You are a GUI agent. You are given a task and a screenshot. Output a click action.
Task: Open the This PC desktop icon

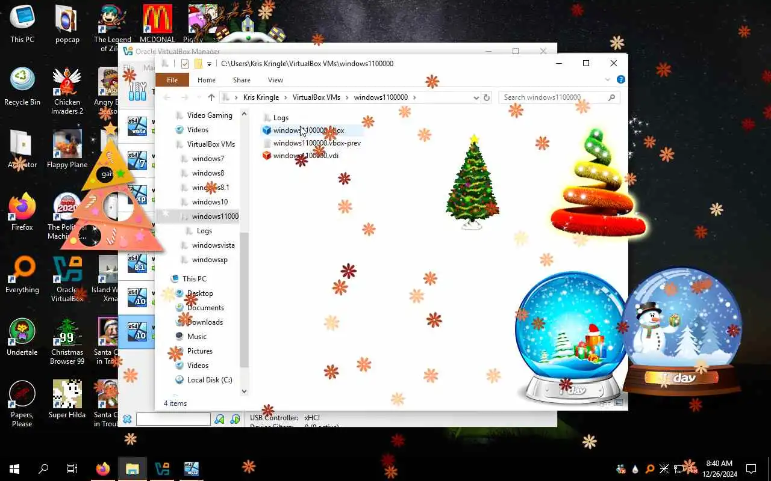point(22,24)
